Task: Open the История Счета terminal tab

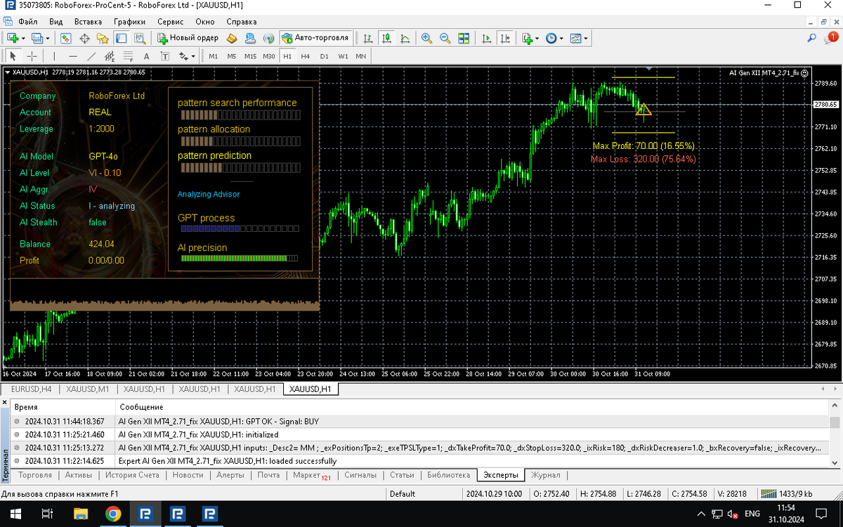Action: [x=133, y=475]
